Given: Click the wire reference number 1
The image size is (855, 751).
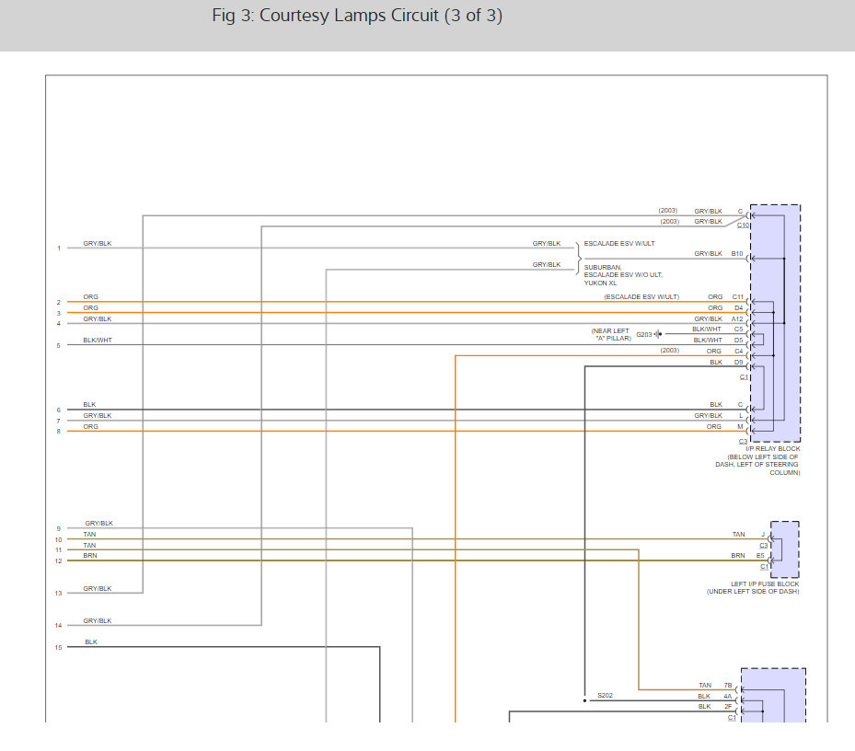Looking at the screenshot, I should coord(59,248).
